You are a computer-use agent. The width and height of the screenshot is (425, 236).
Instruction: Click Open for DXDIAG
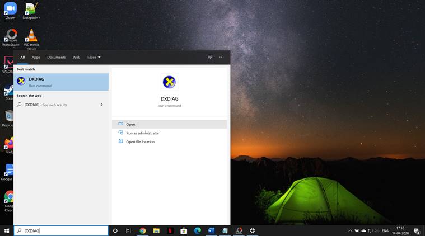[170, 124]
